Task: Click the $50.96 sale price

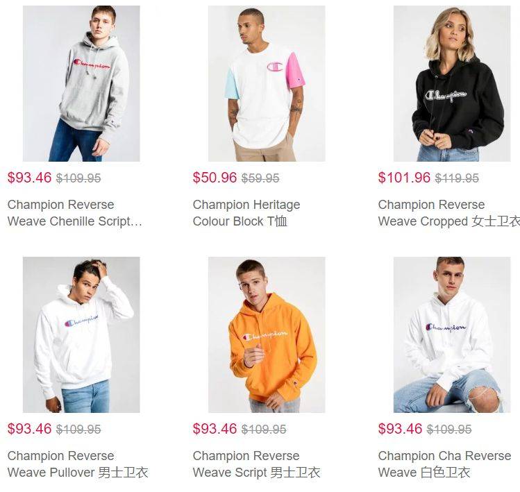Action: coord(215,178)
